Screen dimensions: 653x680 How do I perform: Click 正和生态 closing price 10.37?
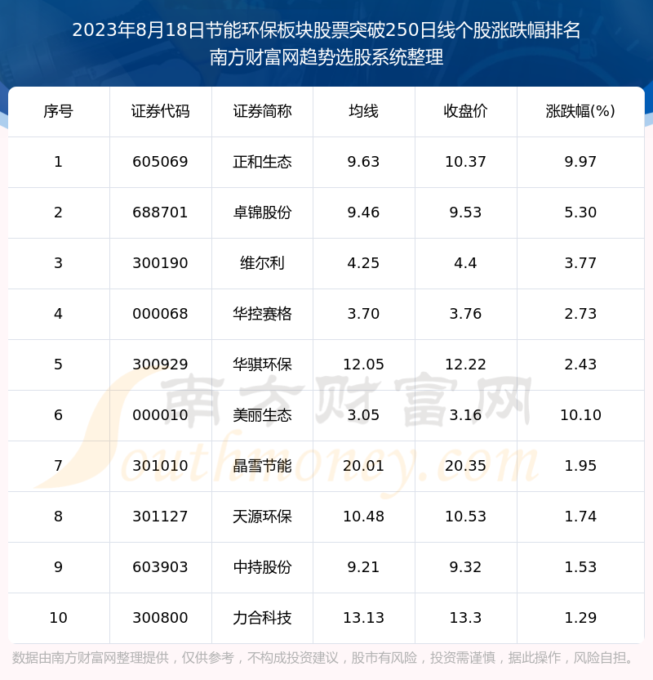pyautogui.click(x=465, y=162)
